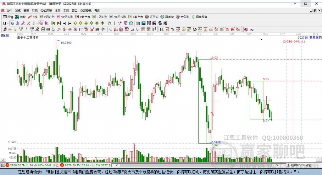Click the 老子十二宫结构 label

coord(28,37)
